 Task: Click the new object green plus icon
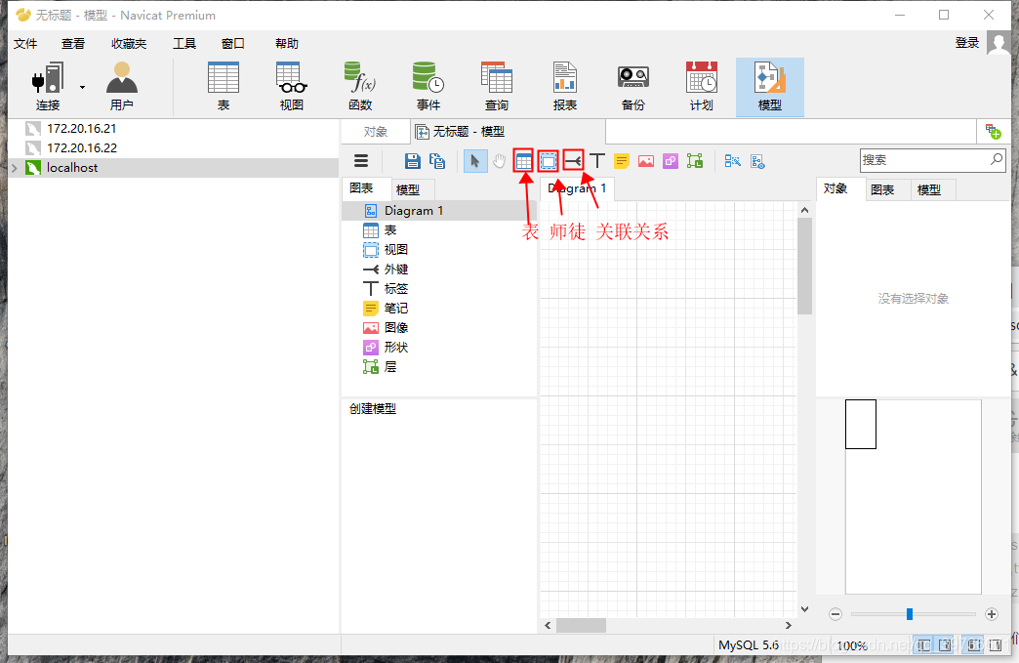pyautogui.click(x=993, y=131)
